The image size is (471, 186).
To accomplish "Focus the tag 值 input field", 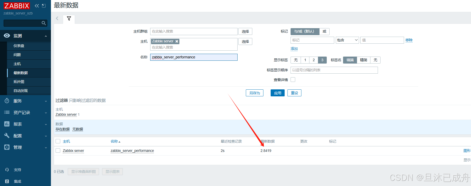I will tap(382, 40).
